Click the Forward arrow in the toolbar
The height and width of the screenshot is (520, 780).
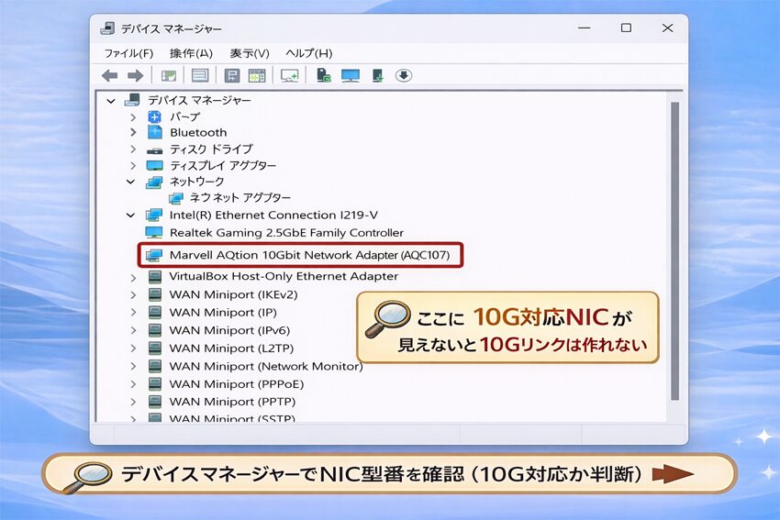[135, 75]
